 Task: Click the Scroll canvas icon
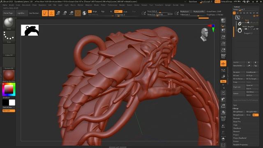tap(223, 30)
